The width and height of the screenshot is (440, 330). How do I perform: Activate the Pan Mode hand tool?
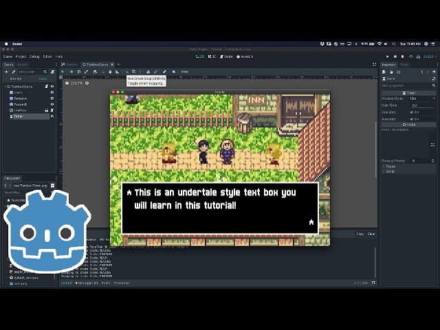point(110,71)
